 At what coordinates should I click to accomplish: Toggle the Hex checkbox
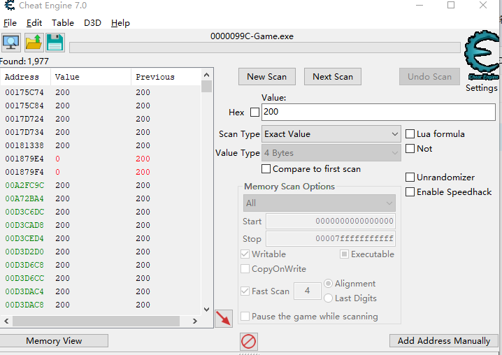[x=254, y=113]
